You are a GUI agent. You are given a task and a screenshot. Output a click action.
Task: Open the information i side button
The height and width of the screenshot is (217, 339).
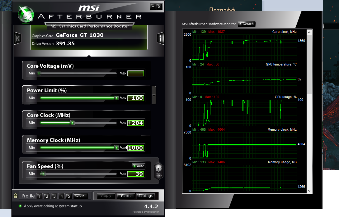160,38
